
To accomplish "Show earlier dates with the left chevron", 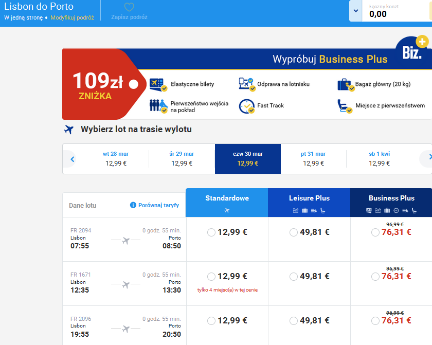I will 72,159.
